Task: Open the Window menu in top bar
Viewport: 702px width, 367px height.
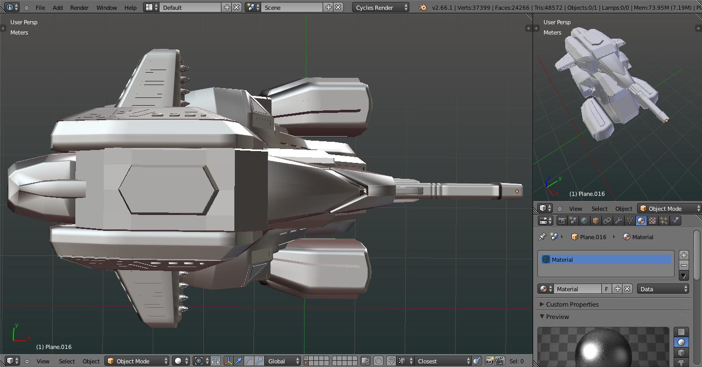Action: click(106, 8)
